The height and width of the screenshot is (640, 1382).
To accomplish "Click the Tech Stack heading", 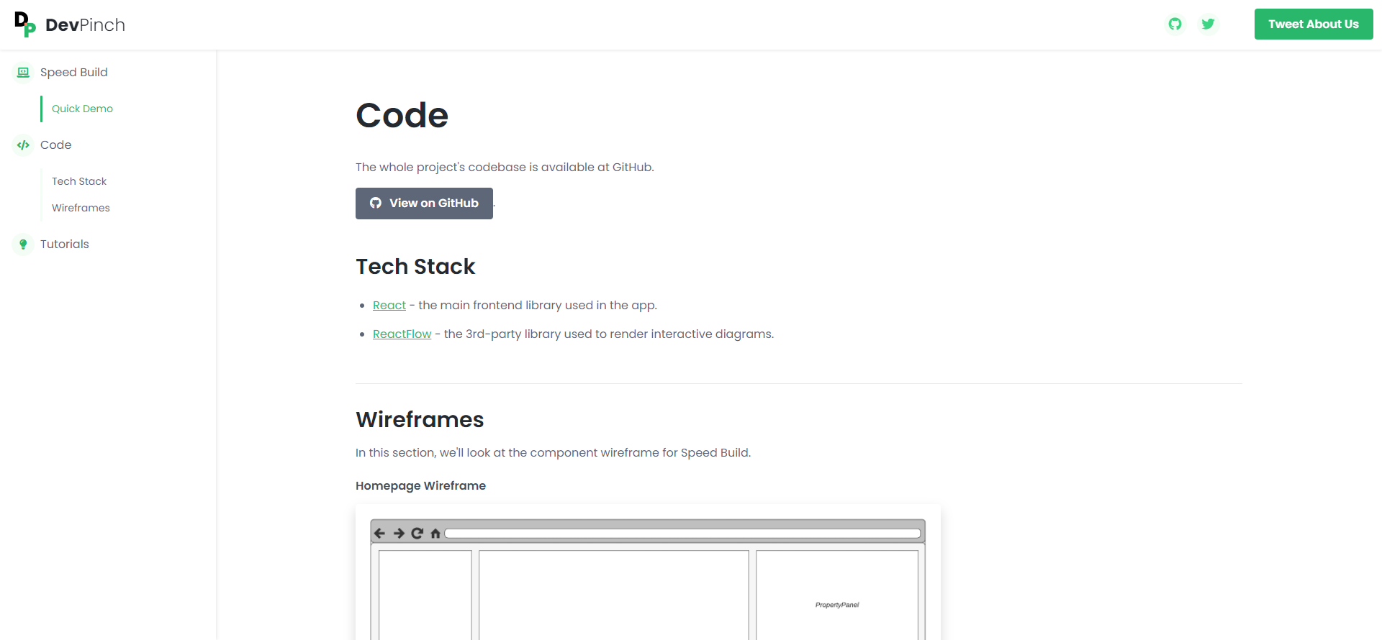I will (x=415, y=267).
